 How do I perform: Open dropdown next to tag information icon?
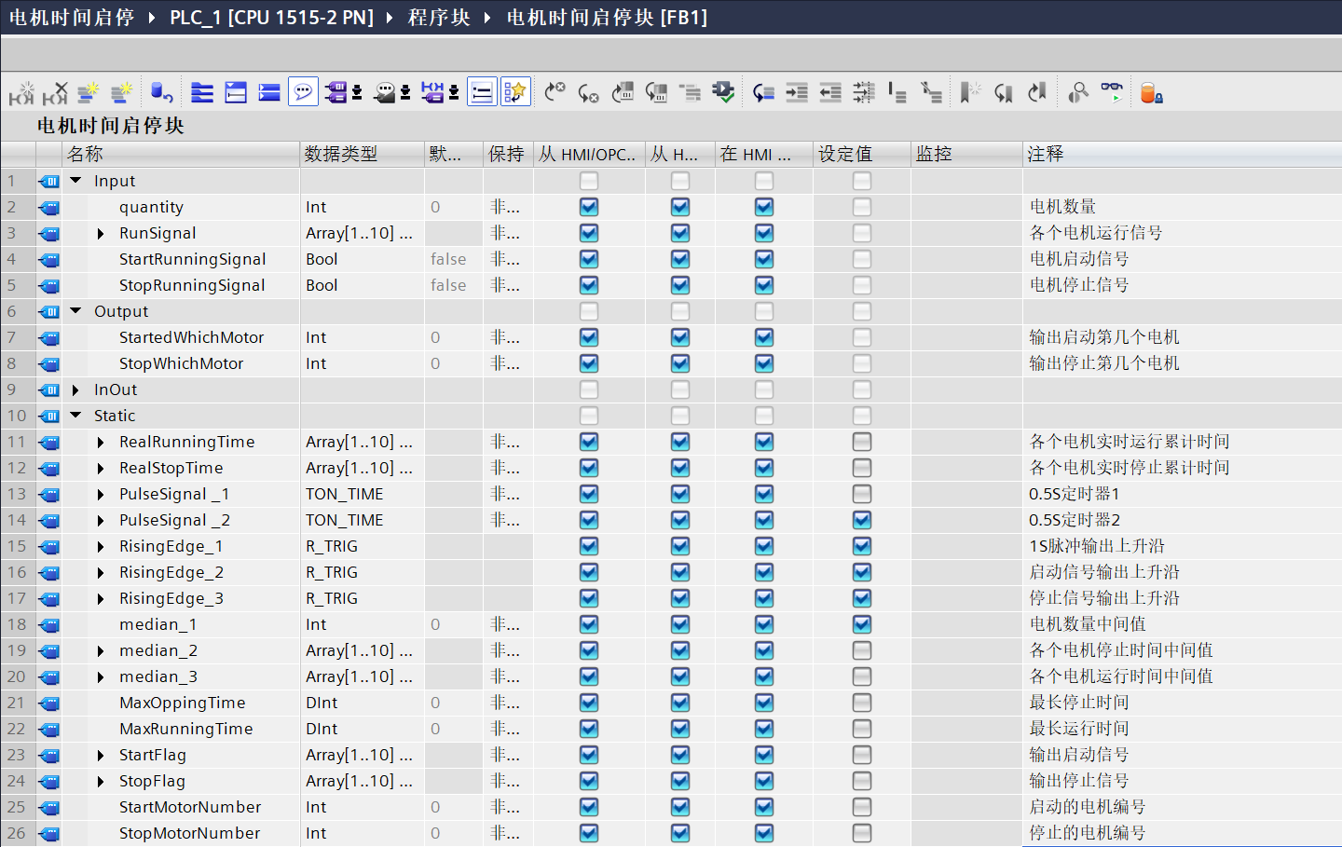[x=454, y=93]
